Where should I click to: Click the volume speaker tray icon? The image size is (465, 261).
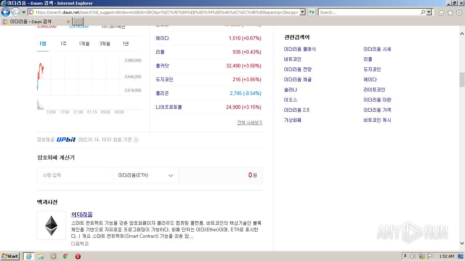pos(413,256)
